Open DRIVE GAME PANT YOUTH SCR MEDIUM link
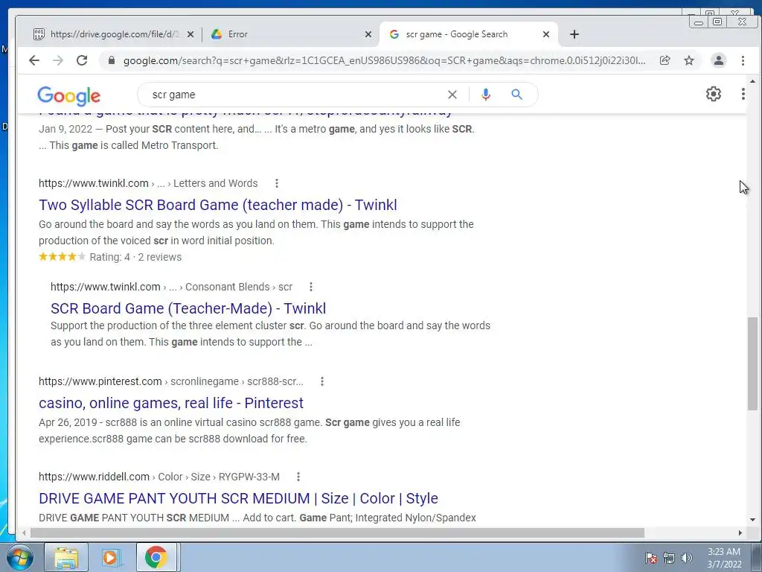 point(238,498)
